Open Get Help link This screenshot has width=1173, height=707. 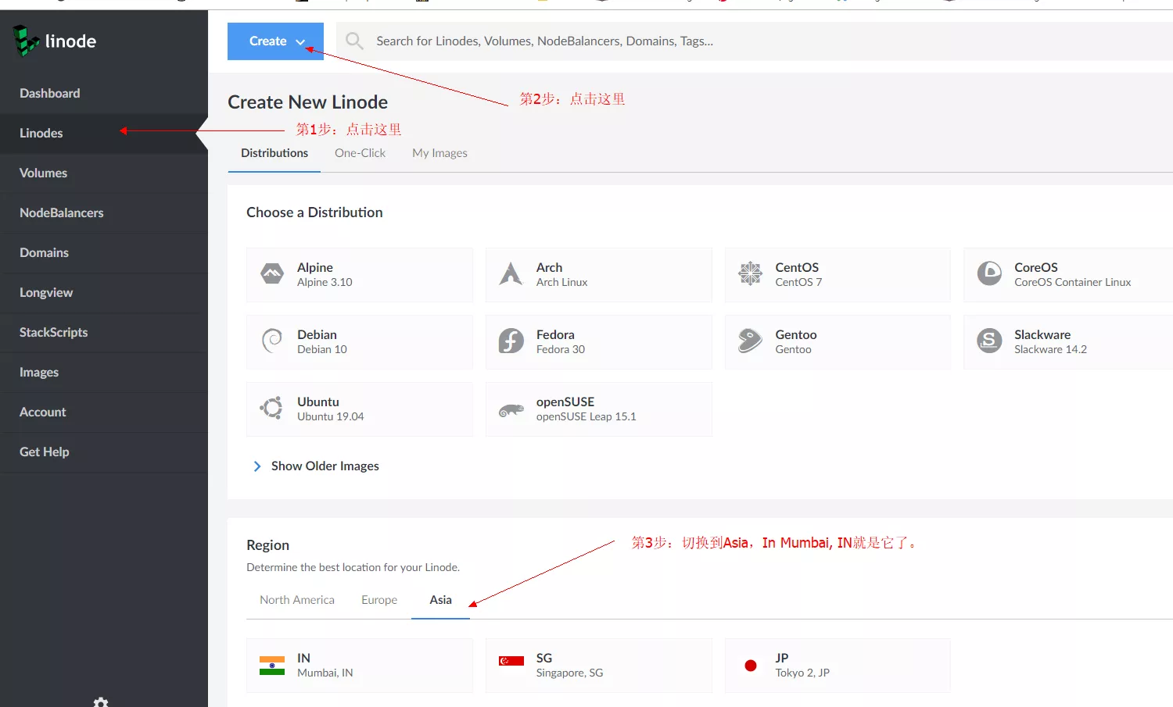(x=45, y=452)
